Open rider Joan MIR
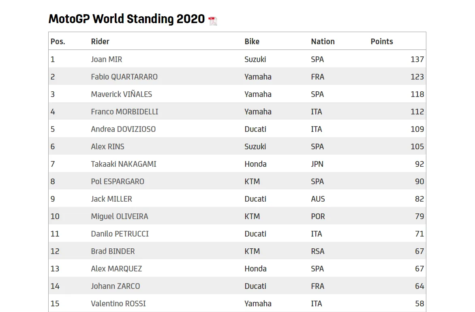This screenshot has width=475, height=312. [x=106, y=59]
